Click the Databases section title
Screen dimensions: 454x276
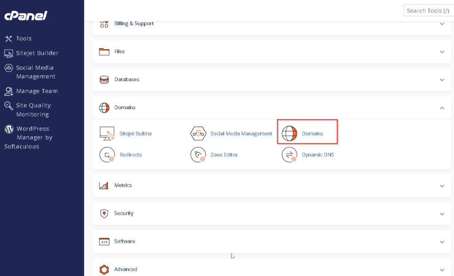click(x=126, y=80)
